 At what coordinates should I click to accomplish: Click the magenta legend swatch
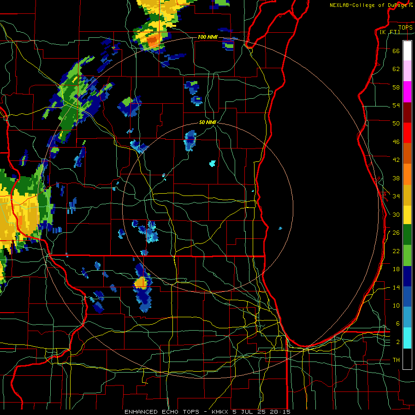pos(407,92)
